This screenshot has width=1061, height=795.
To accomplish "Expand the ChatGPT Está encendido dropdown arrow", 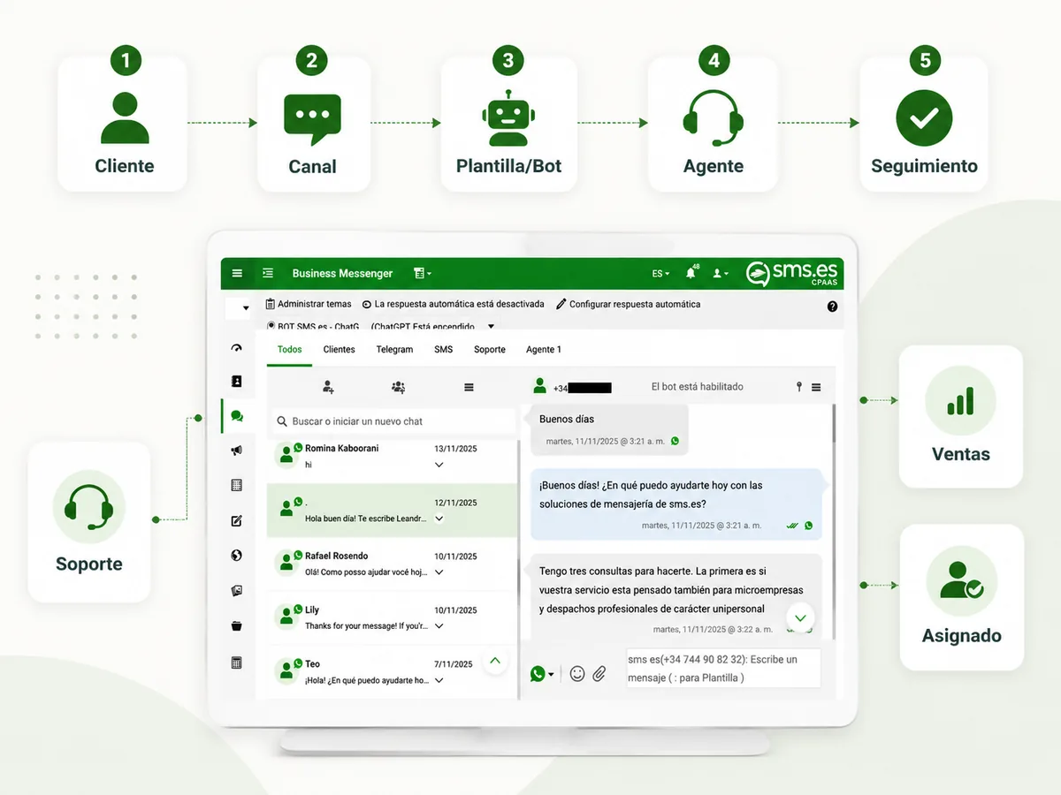I will (x=492, y=326).
